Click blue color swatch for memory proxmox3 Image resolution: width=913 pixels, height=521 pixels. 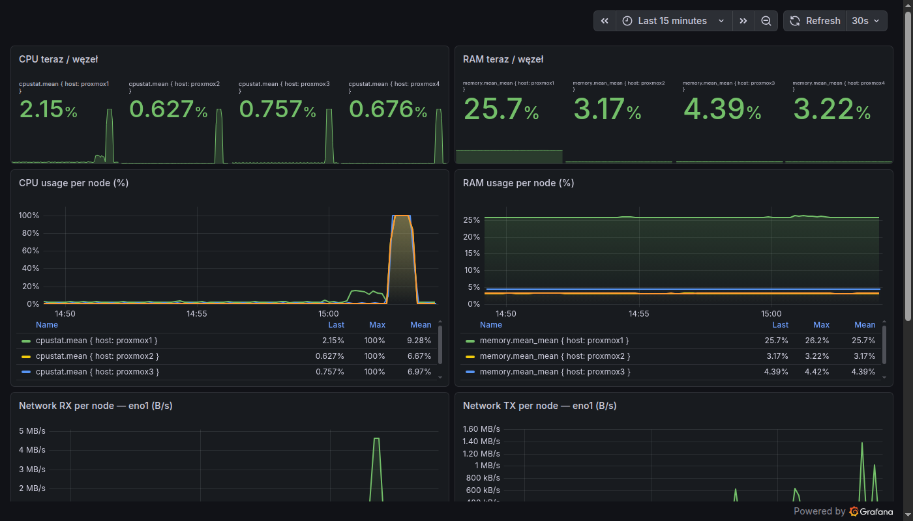[470, 372]
